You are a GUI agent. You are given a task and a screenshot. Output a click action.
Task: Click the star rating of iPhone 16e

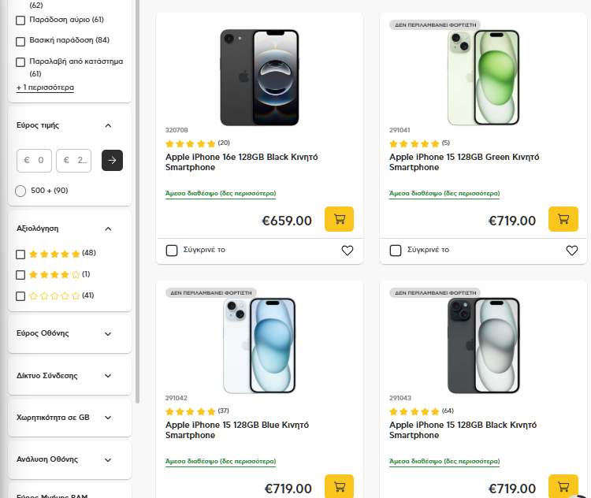pos(191,143)
